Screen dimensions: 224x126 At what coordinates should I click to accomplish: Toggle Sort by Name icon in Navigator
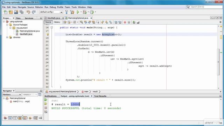(x=36, y=118)
